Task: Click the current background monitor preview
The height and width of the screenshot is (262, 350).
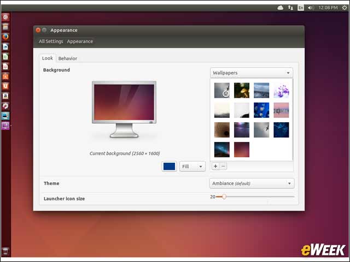Action: click(124, 109)
